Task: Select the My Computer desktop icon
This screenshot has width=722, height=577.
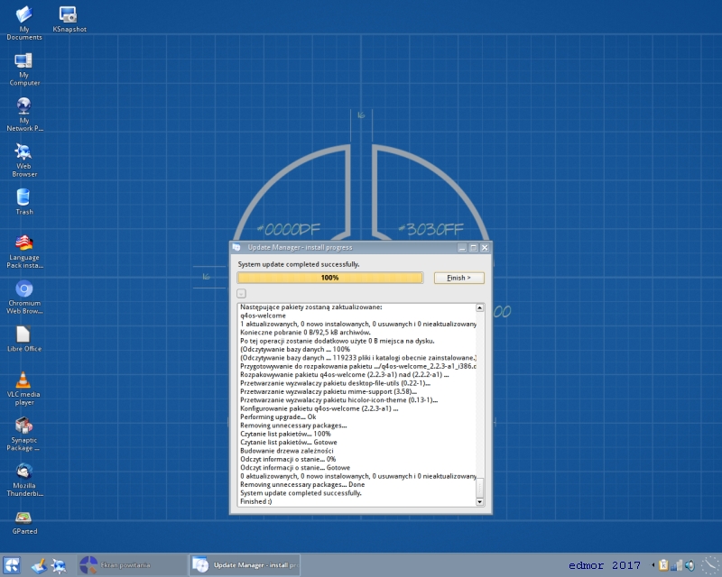Action: point(24,69)
